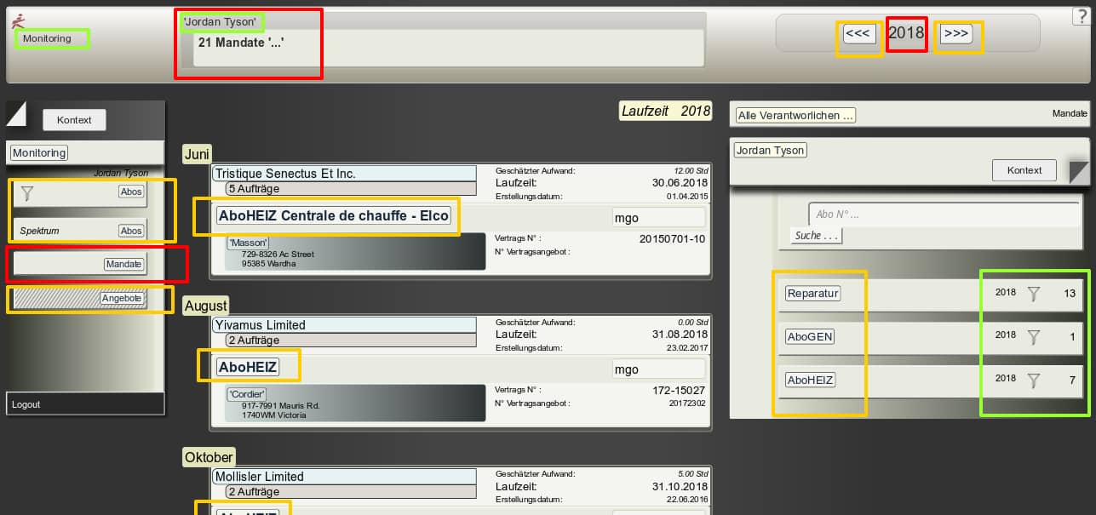Viewport: 1096px width, 515px height.
Task: Click the filter icon in the AboHEIZ row
Action: [x=1033, y=381]
